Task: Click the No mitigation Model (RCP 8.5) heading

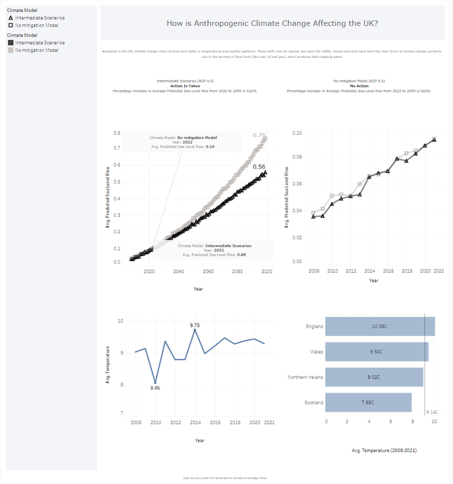Action: (x=359, y=81)
